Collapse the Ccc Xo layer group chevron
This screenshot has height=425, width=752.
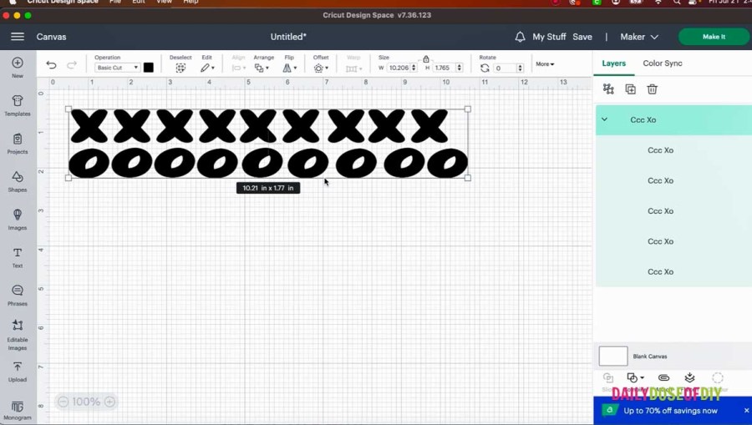pyautogui.click(x=604, y=119)
